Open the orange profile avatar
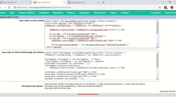The image size is (176, 99). coord(172,7)
